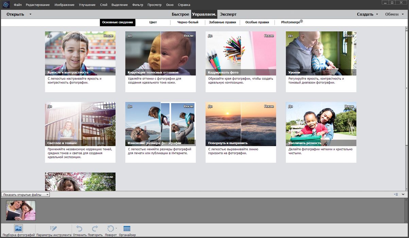Open the Слой menu
The height and width of the screenshot is (238, 409).
(104, 5)
